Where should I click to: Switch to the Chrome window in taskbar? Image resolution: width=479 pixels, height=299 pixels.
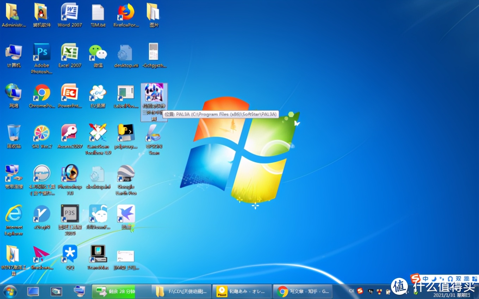coord(303,291)
